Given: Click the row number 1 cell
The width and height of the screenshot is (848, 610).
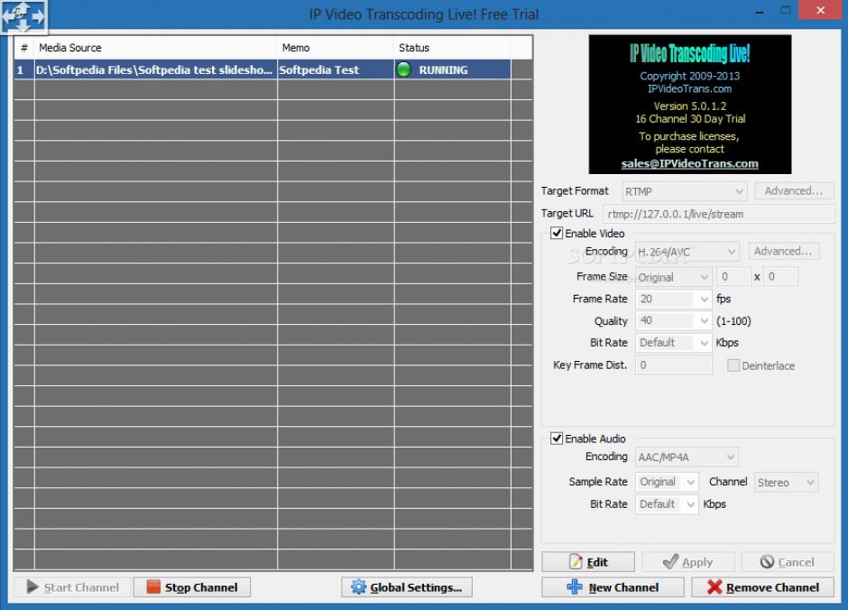Looking at the screenshot, I should (x=23, y=69).
